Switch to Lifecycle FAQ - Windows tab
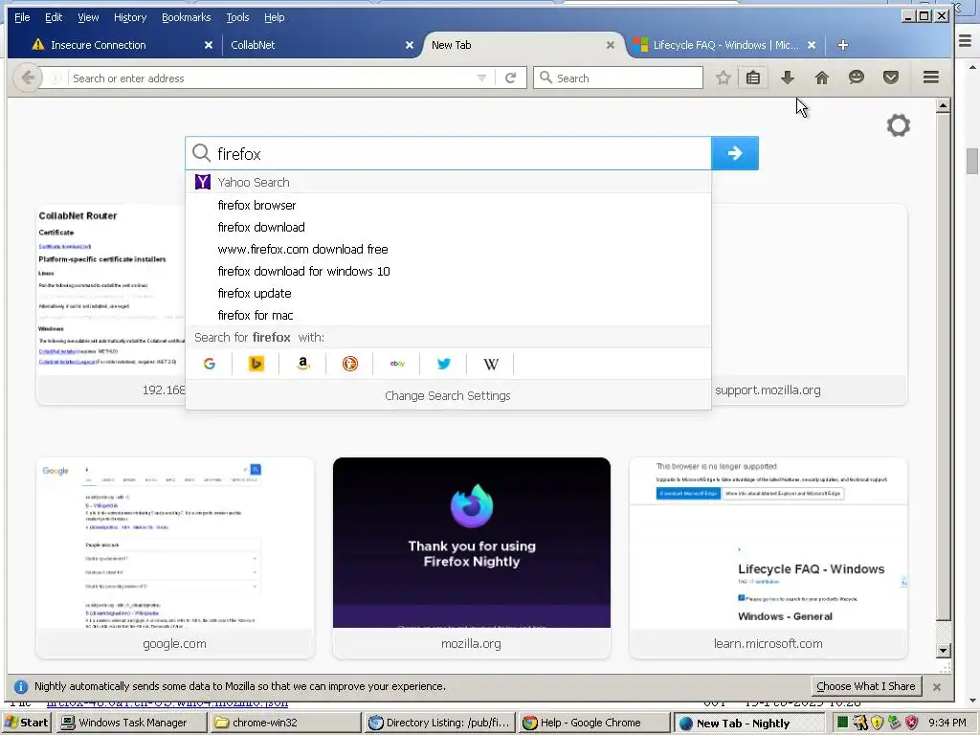Image resolution: width=980 pixels, height=735 pixels. (x=725, y=45)
